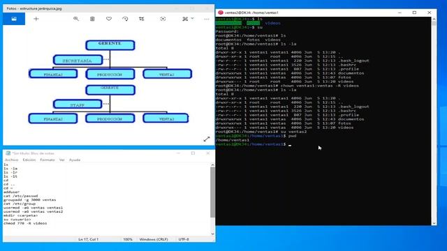Minimize the terminal window
447x251 pixels.
(x=400, y=13)
